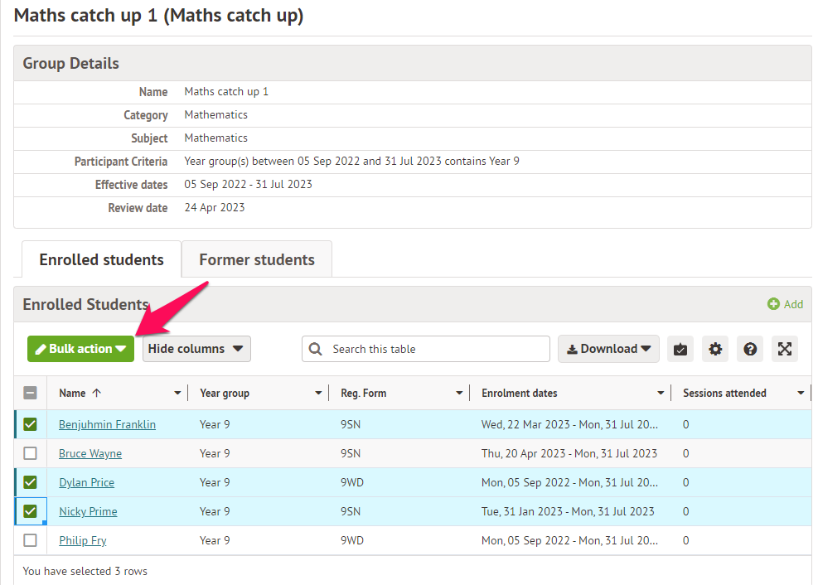The image size is (818, 585).
Task: Select the Enrolled students tab
Action: tap(101, 259)
